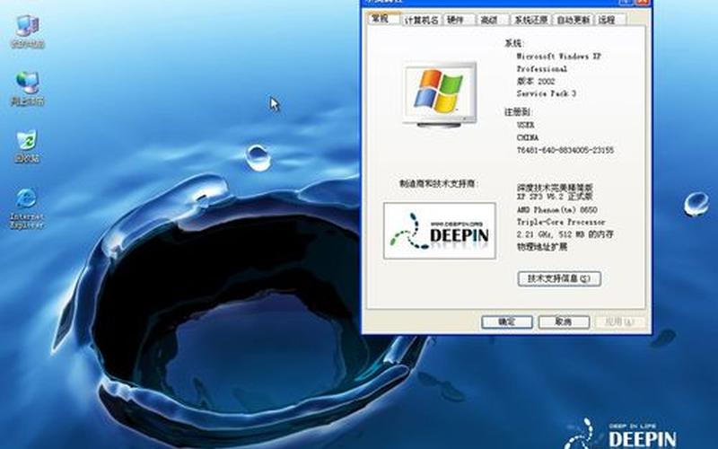Click the 技术支持信息 button
Image resolution: width=718 pixels, height=449 pixels.
click(x=559, y=278)
